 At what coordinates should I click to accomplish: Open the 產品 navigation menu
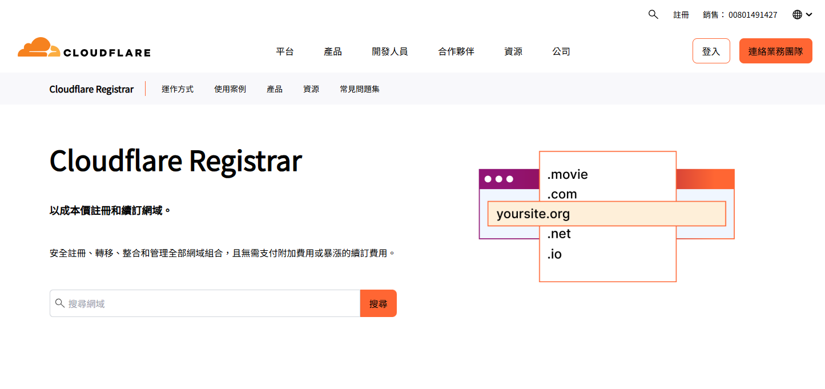pos(333,51)
